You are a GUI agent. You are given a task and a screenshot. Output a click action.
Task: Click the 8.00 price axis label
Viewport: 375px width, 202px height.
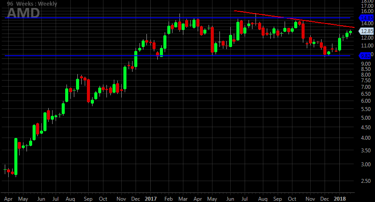(366, 75)
